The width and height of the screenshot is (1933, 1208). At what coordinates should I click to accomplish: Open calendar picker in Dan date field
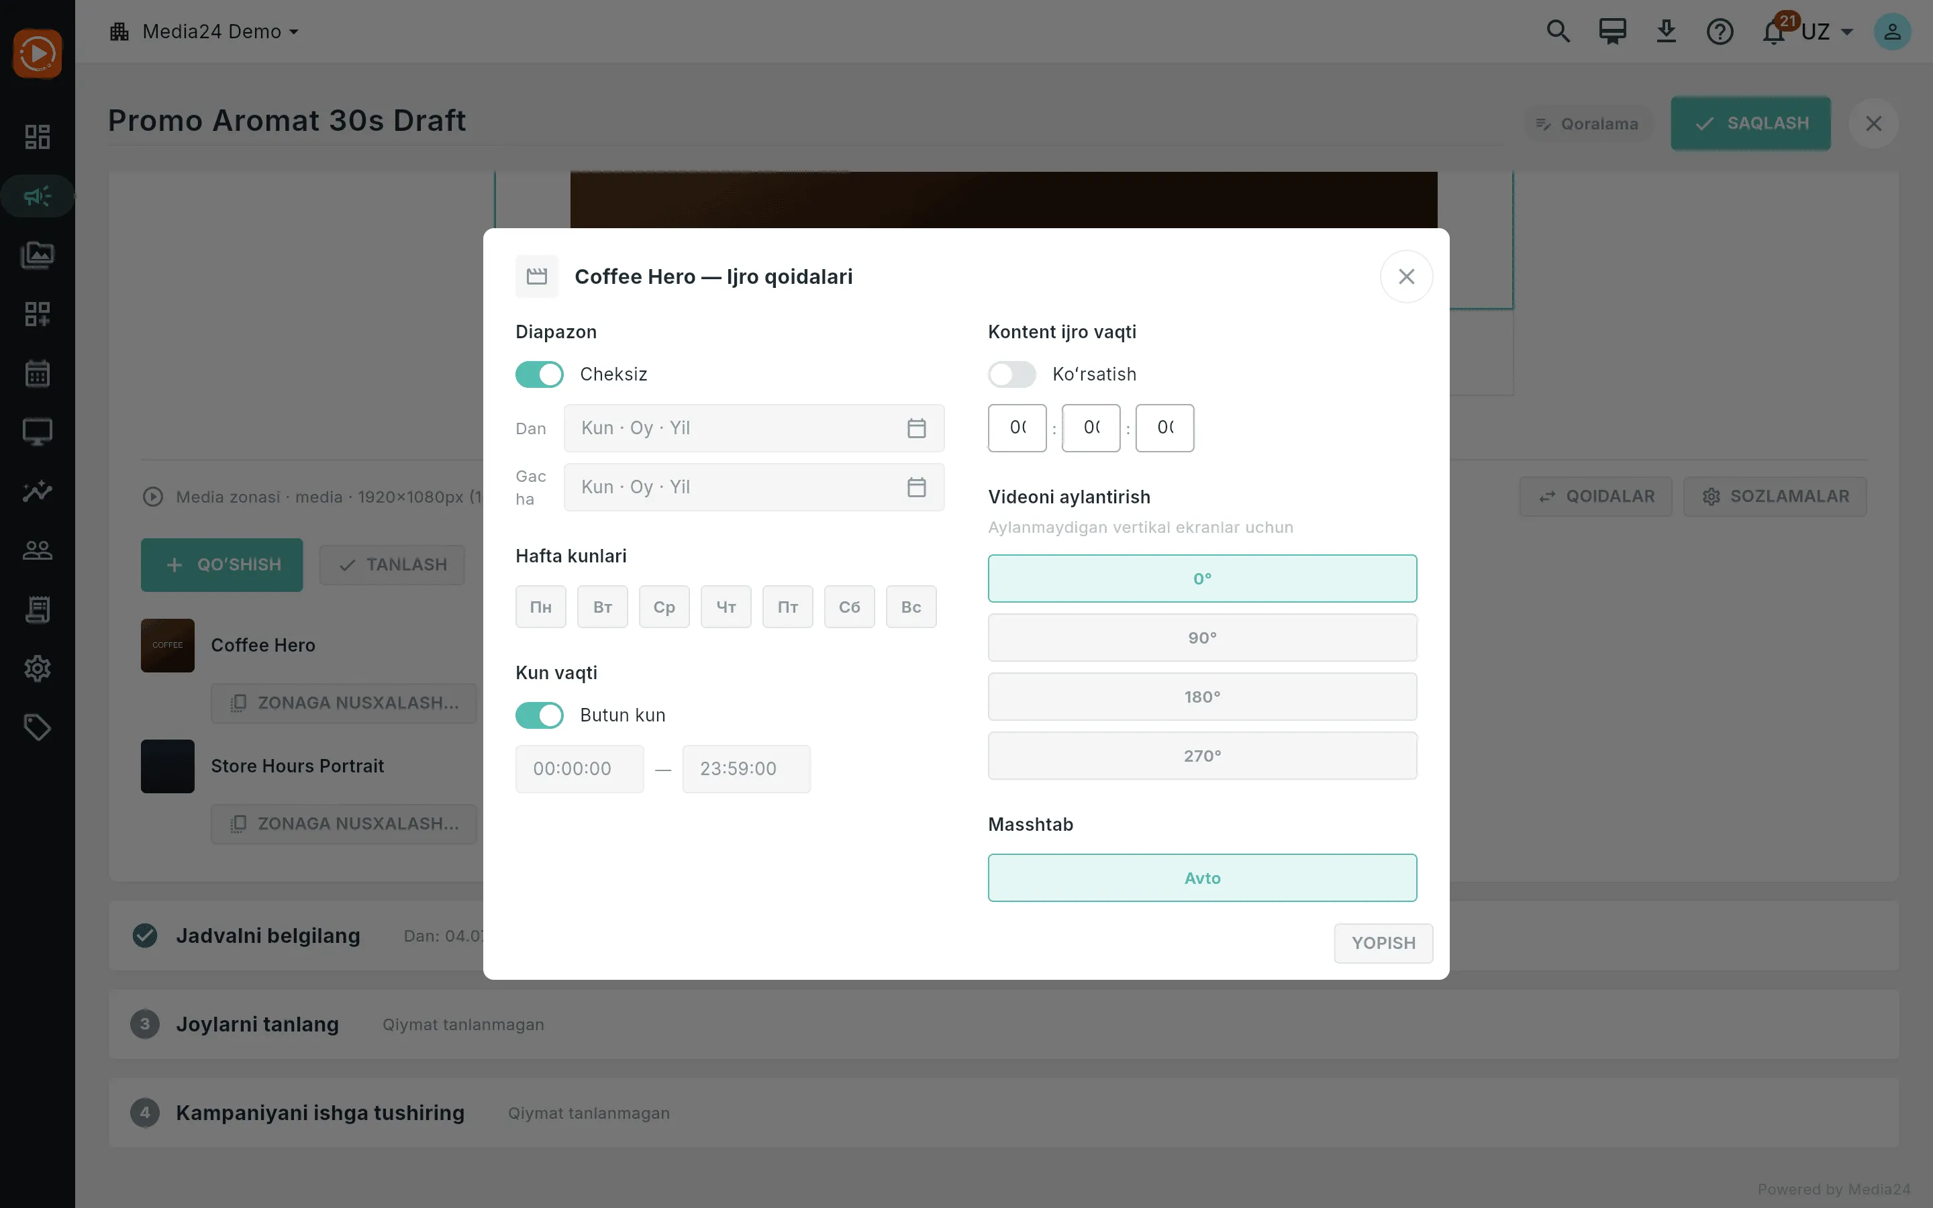916,428
